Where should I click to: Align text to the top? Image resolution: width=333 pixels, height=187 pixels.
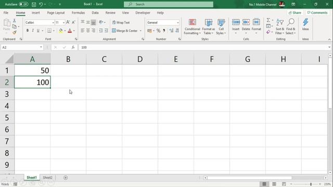(x=82, y=22)
